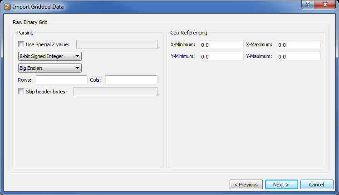Click the Rows input field
339x195 pixels.
62,80
